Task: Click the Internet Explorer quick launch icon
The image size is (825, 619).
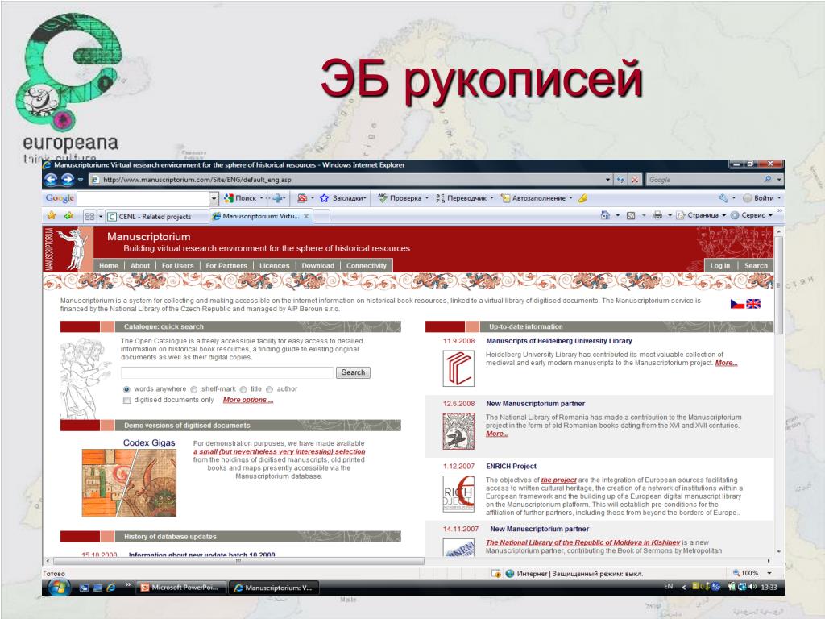Action: [x=110, y=588]
